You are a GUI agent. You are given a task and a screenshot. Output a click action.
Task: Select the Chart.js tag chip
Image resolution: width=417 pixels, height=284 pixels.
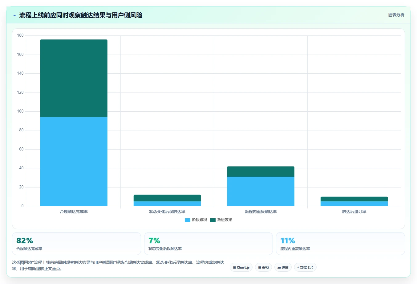tap(241, 267)
